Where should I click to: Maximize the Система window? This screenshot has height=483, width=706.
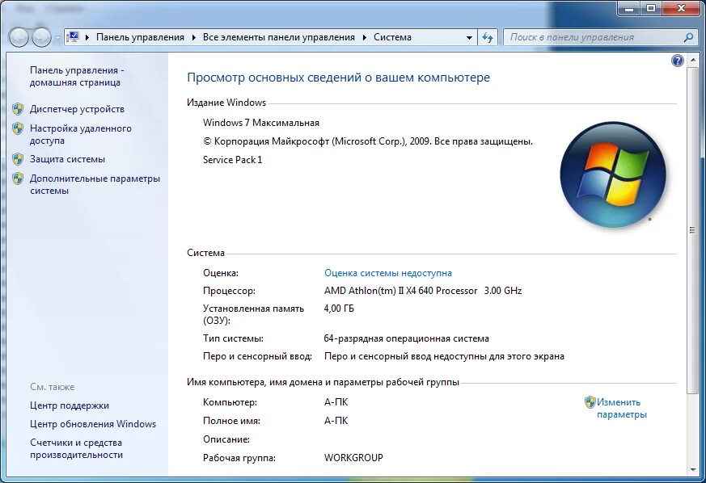(651, 9)
